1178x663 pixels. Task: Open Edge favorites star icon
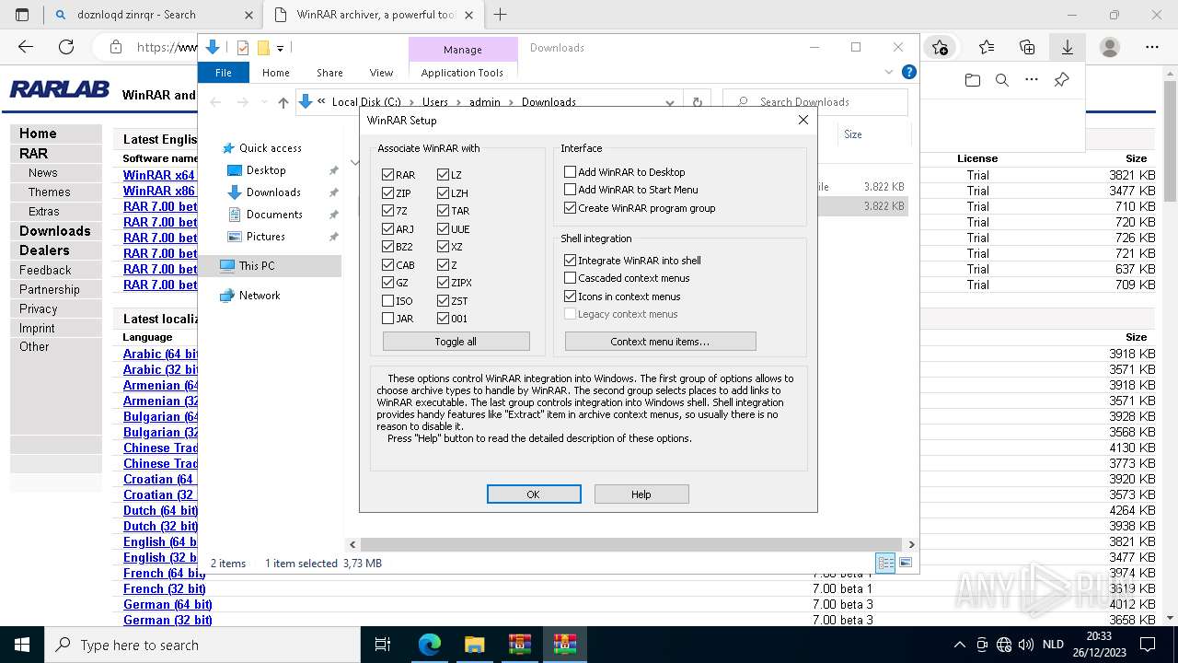click(x=987, y=47)
